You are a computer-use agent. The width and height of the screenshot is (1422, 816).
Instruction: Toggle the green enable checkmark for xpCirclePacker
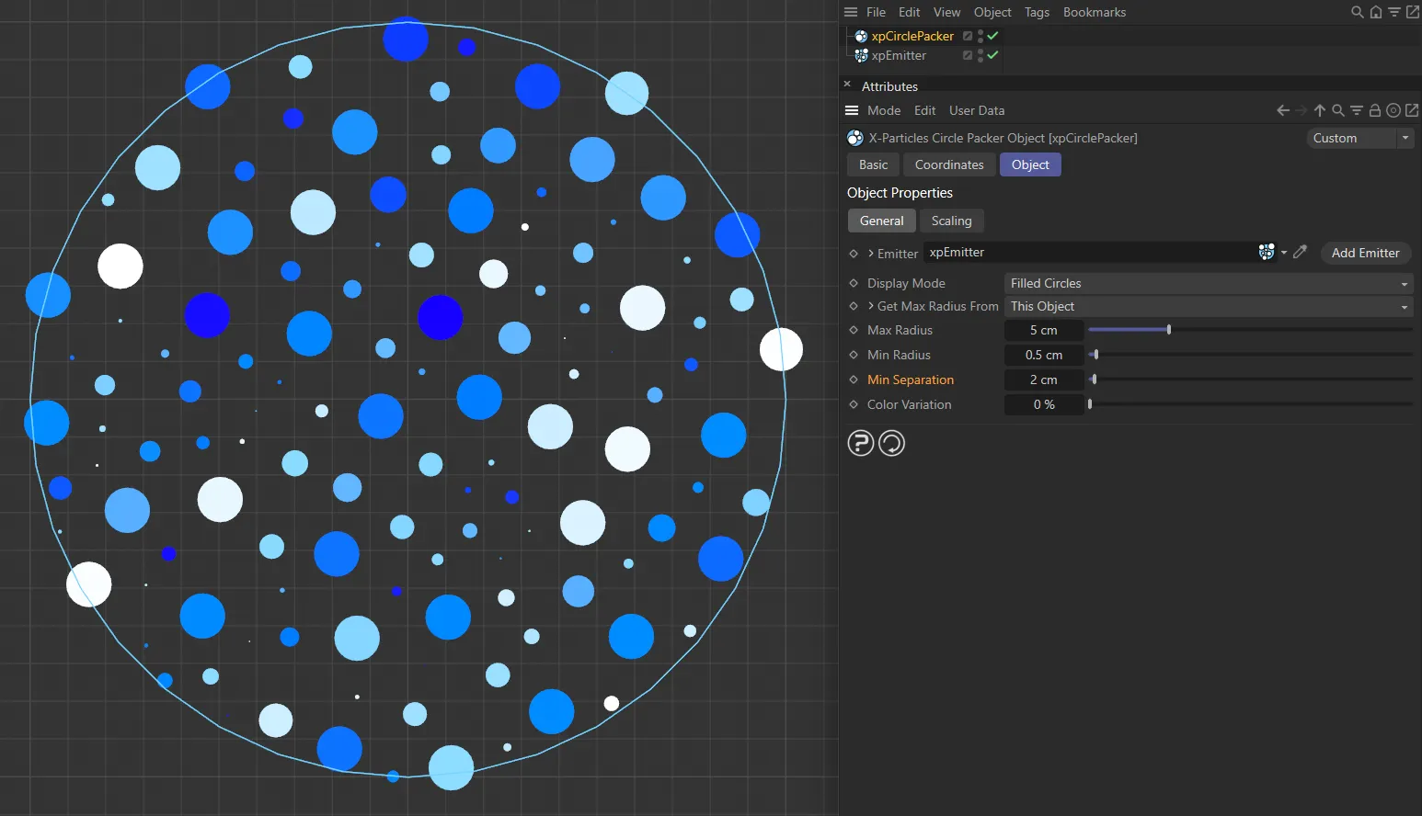pos(992,36)
